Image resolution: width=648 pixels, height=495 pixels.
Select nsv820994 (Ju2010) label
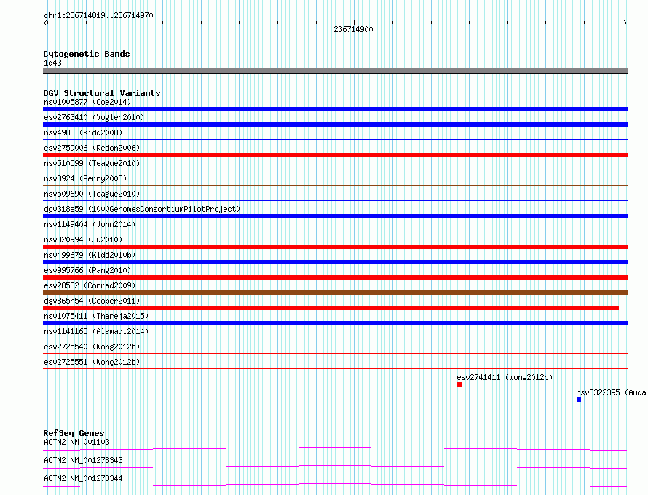point(83,239)
